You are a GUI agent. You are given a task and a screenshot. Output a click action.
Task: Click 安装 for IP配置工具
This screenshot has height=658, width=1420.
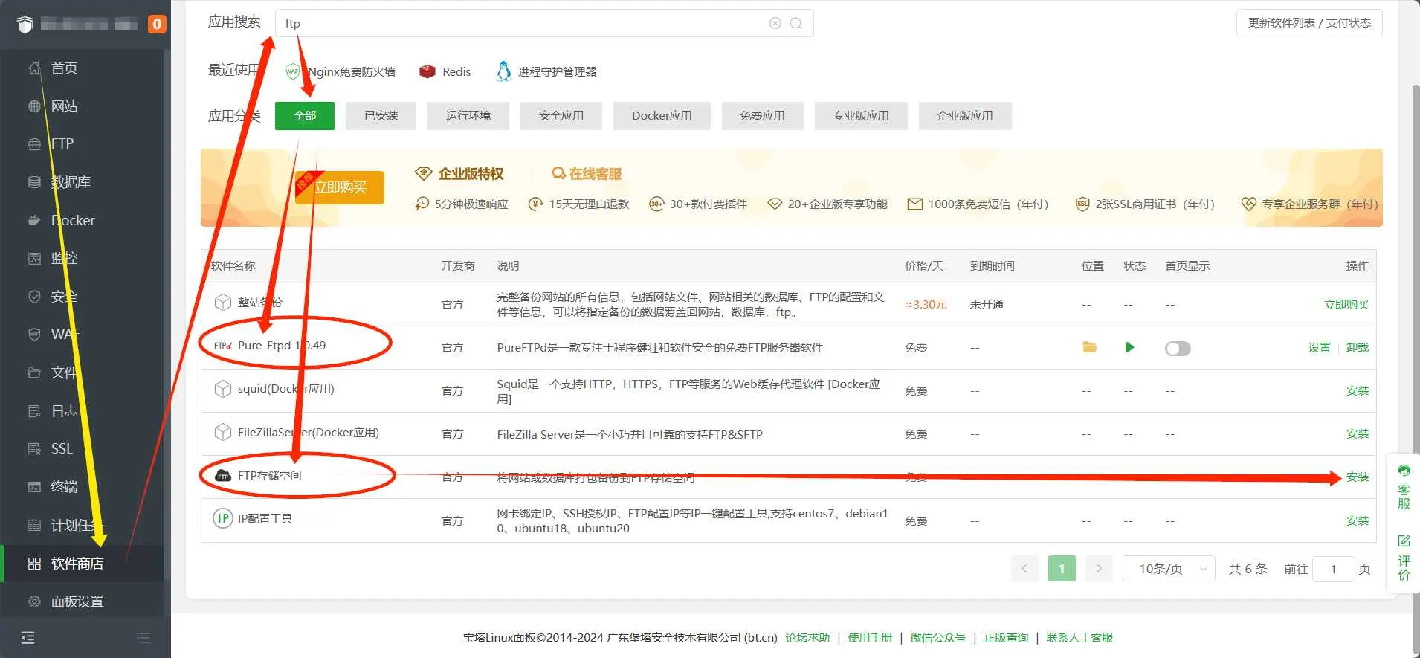point(1358,520)
